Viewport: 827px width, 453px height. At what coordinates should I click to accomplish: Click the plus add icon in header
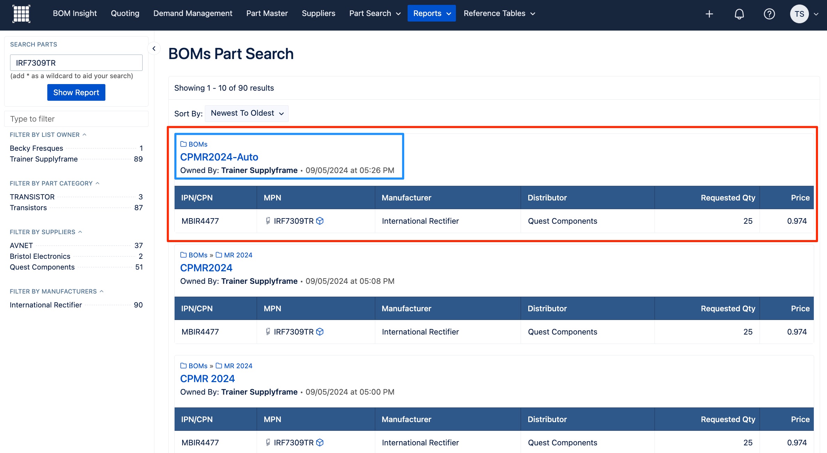tap(709, 14)
